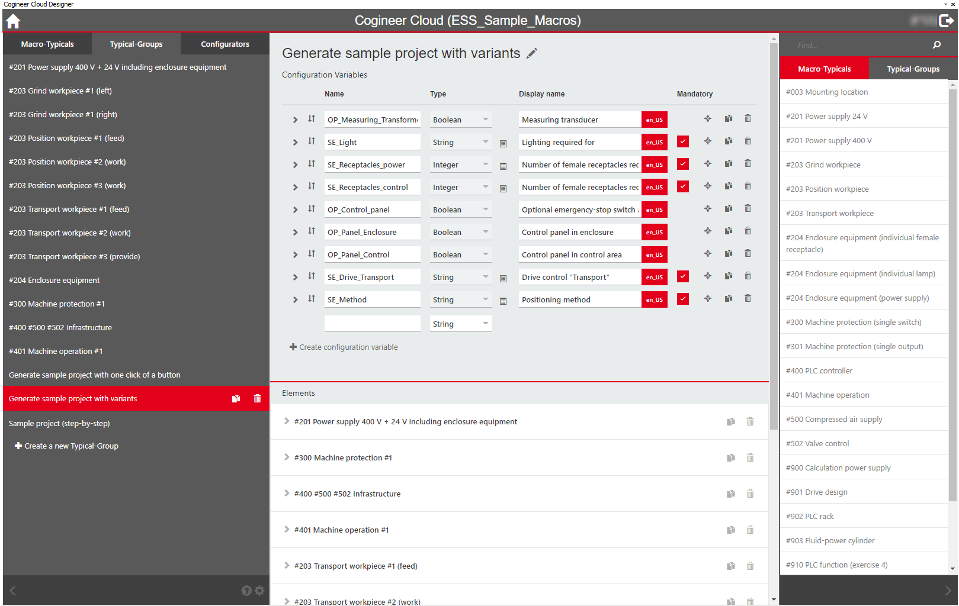The width and height of the screenshot is (959, 606).
Task: Open Typical-Groups tab in right panel
Action: 912,69
